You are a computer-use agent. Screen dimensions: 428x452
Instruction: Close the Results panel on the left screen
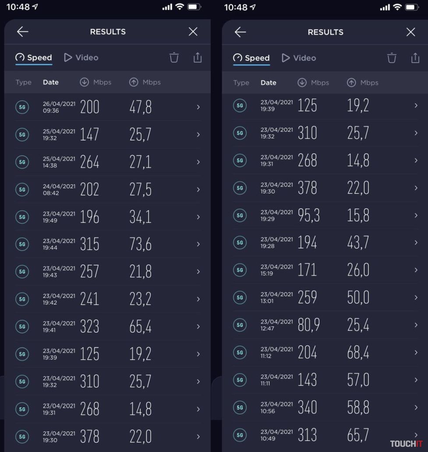coord(193,32)
